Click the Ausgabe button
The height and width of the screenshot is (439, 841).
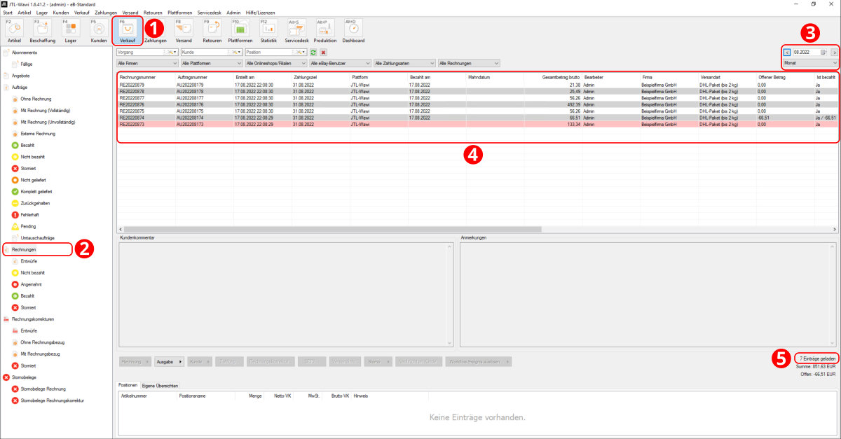(x=169, y=362)
